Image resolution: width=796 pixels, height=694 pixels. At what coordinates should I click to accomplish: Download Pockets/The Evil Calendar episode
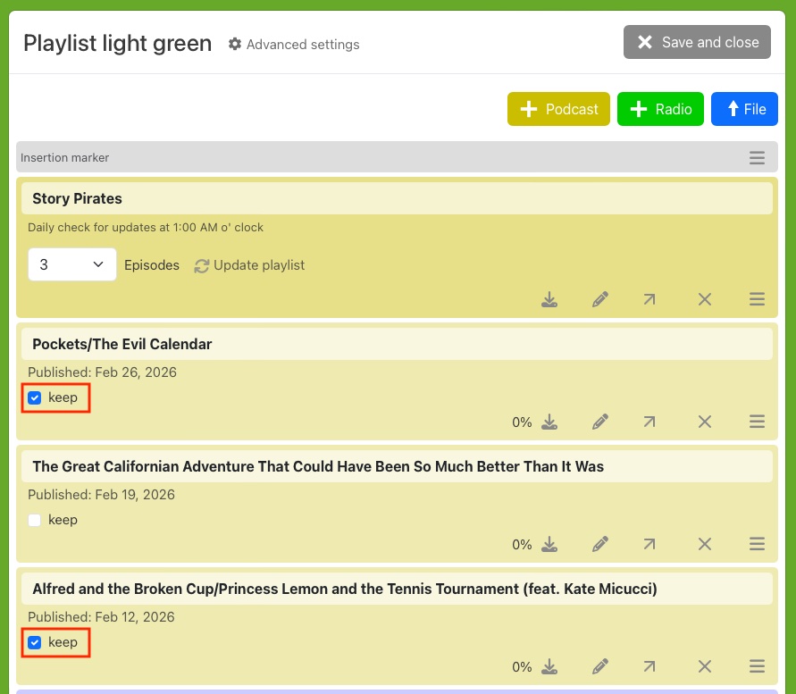[549, 422]
